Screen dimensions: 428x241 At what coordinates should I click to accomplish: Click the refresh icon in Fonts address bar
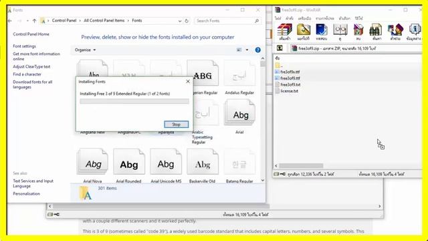[x=187, y=21]
